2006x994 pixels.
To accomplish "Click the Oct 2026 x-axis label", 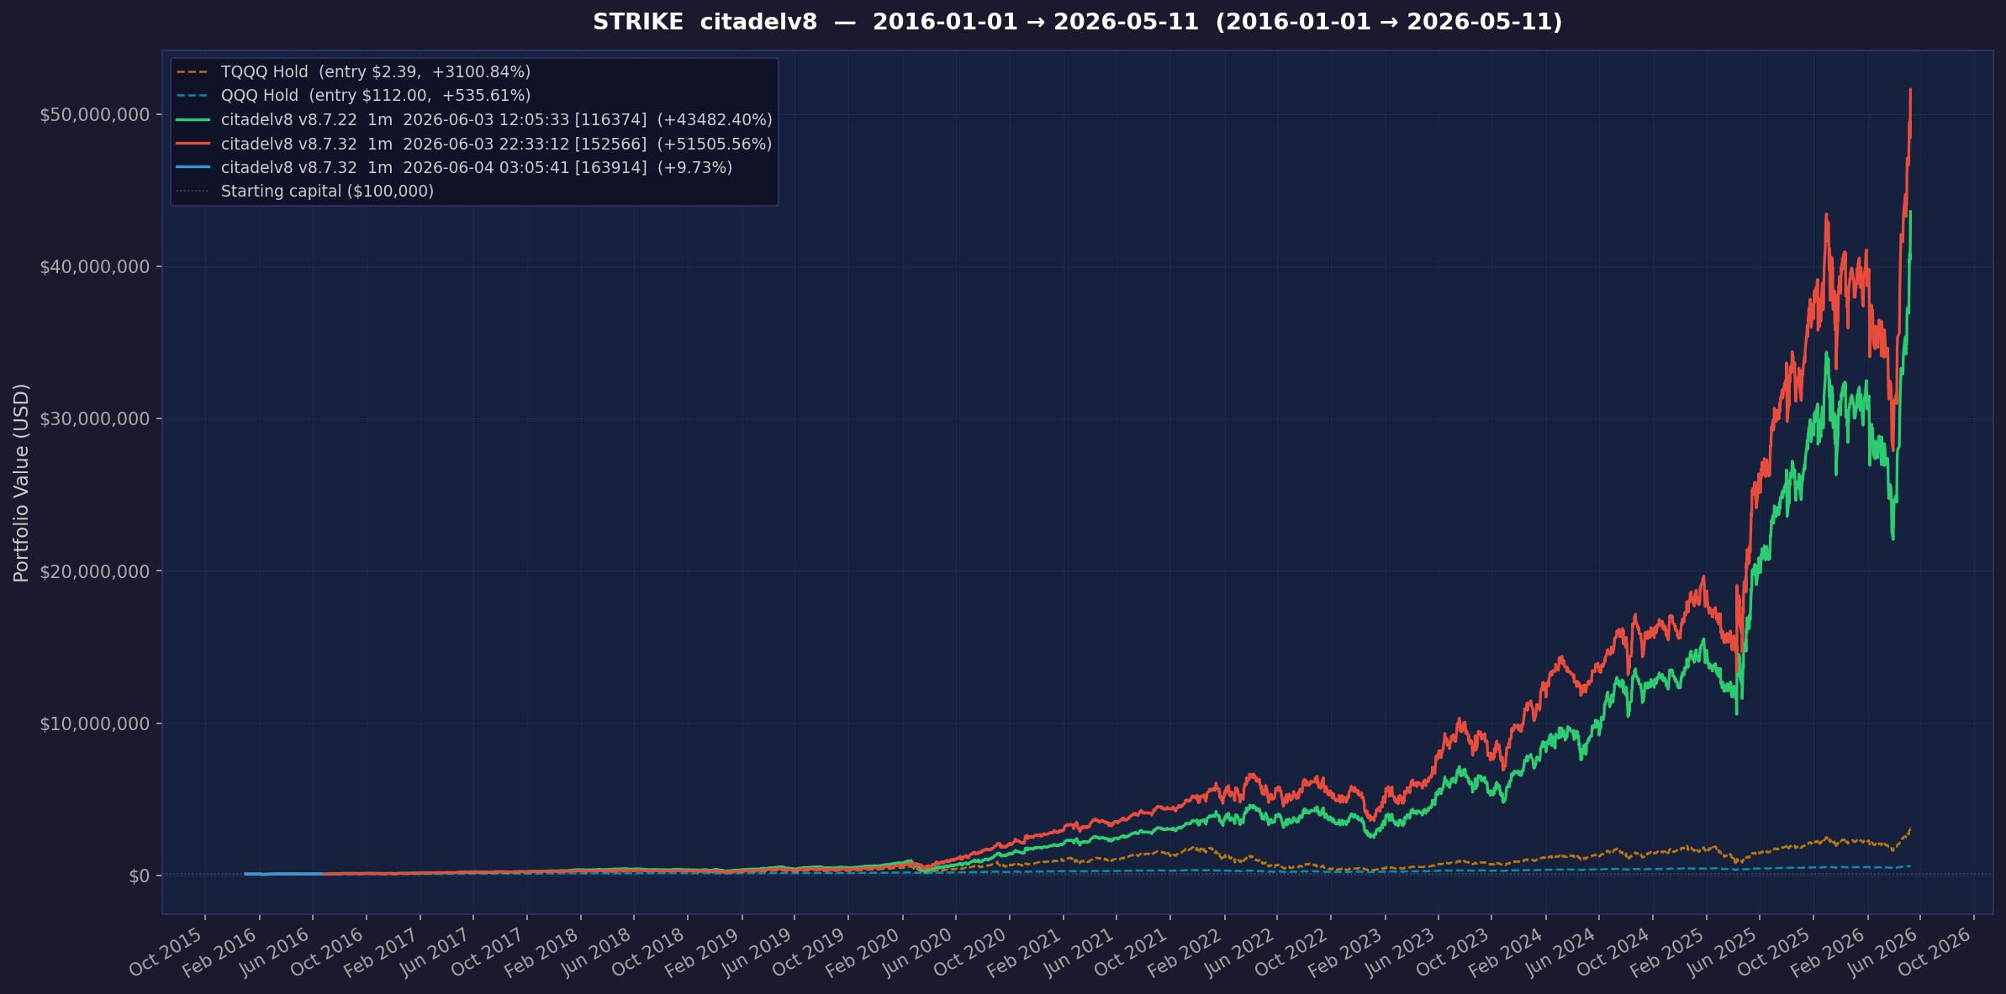I will 1935,951.
